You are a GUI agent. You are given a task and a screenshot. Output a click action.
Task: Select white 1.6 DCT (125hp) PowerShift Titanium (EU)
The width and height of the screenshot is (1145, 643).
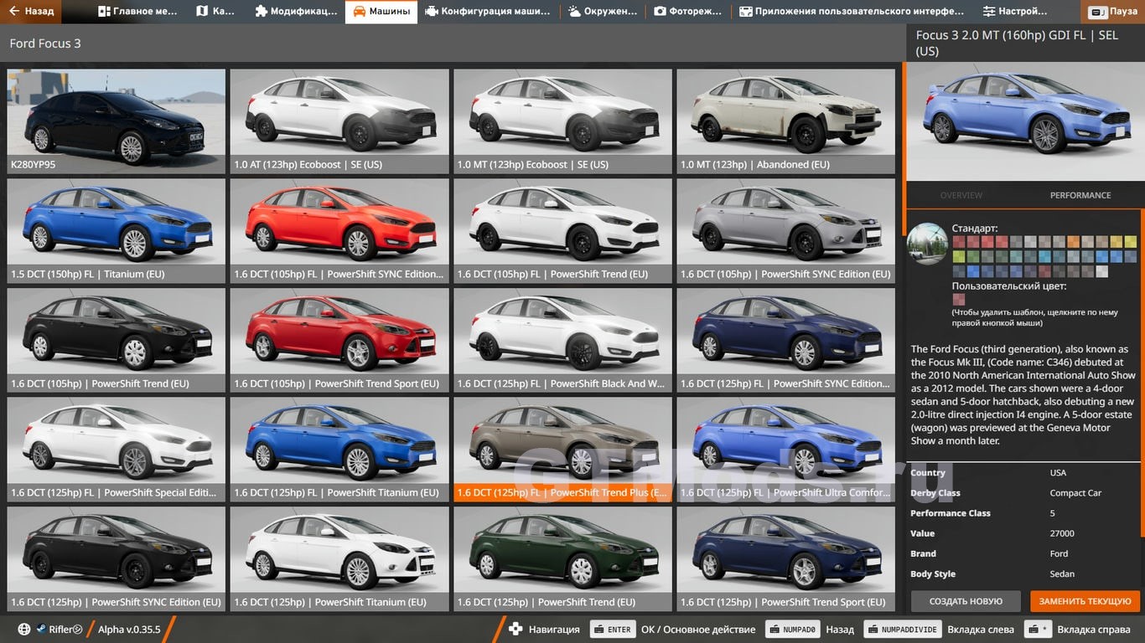(x=339, y=558)
